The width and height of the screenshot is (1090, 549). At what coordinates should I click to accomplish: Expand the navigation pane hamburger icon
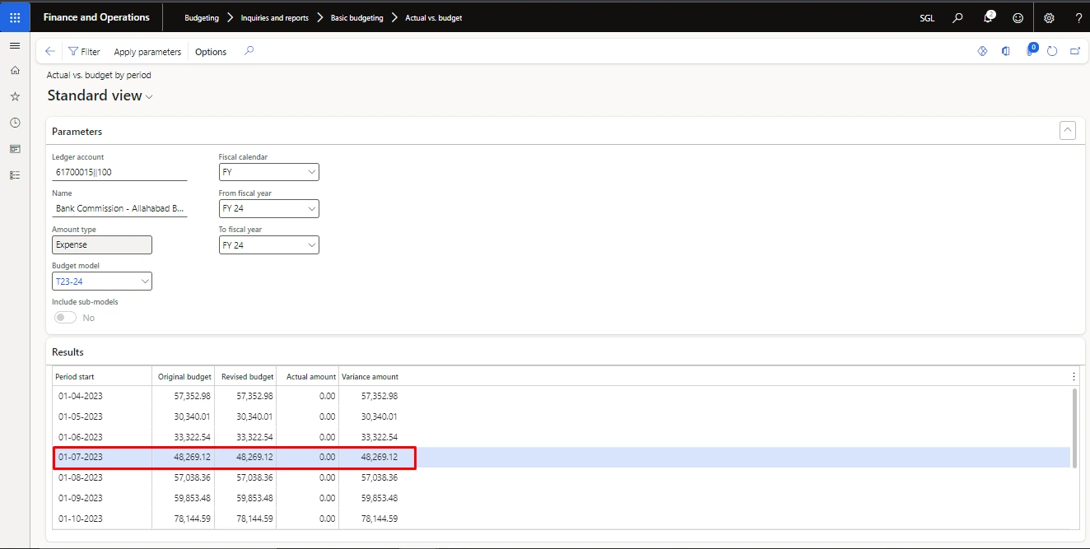[15, 45]
